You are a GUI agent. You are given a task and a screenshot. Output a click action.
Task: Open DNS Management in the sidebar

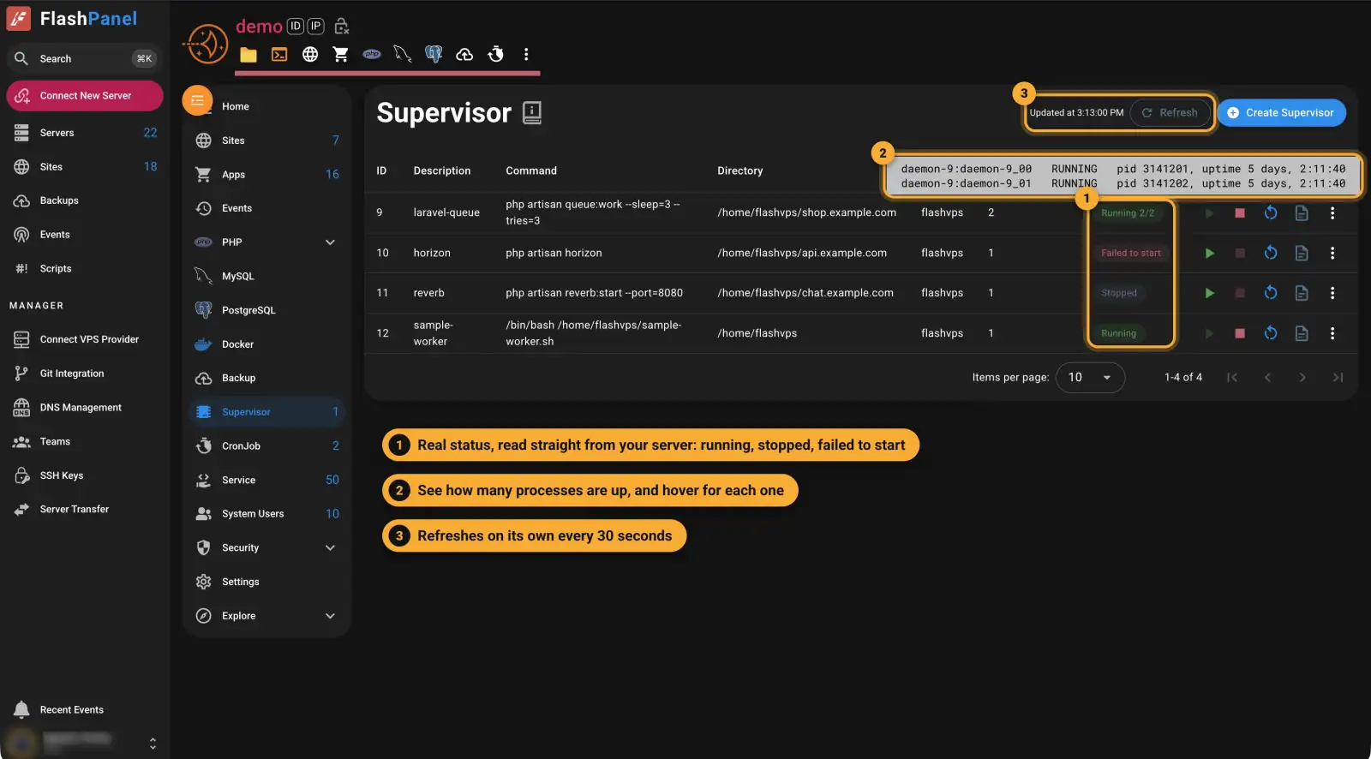(85, 408)
